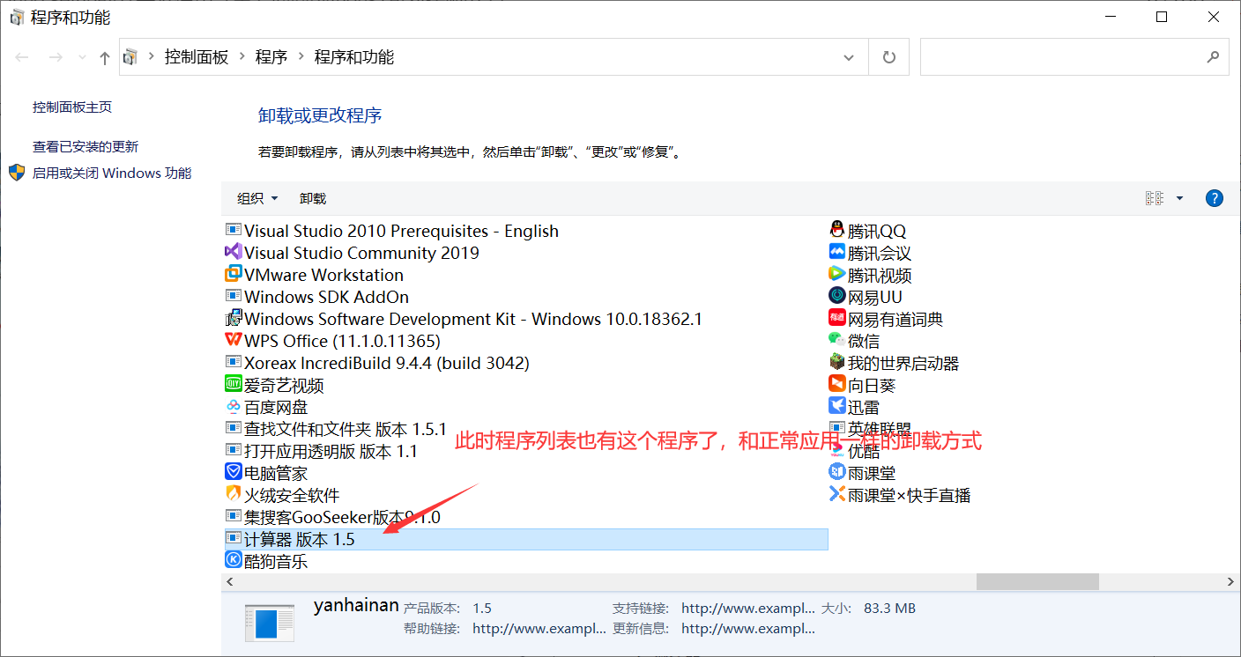Click the 雨课堂×快手直播 icon
Screen dimensions: 1241x657
(x=837, y=495)
